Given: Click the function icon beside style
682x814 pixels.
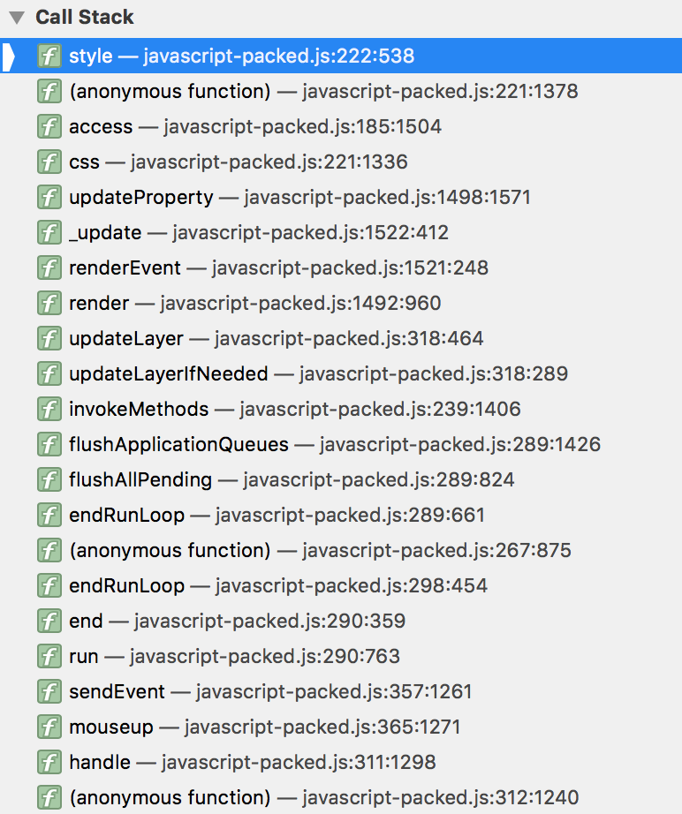Looking at the screenshot, I should 49,57.
